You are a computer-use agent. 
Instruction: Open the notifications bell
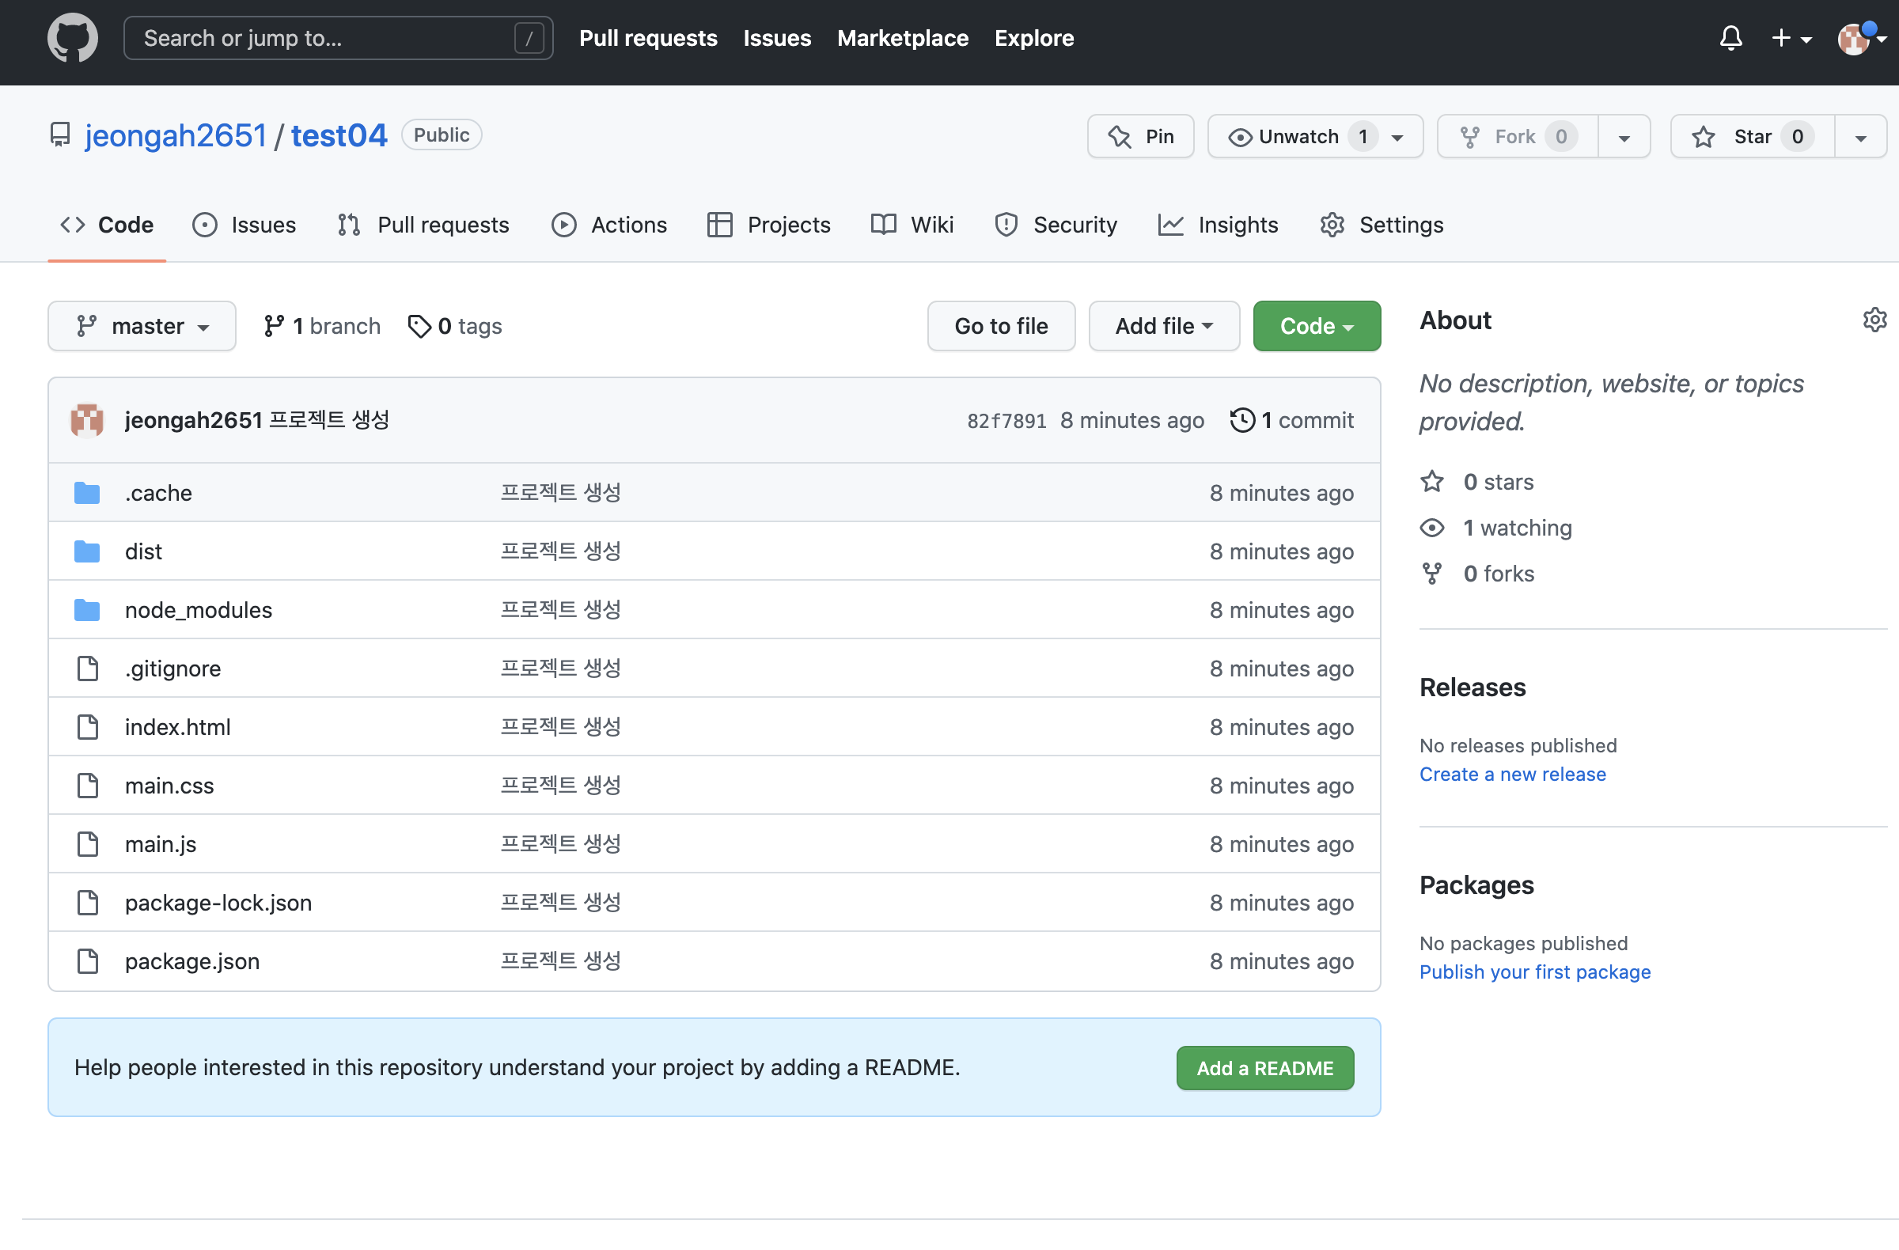pos(1730,37)
